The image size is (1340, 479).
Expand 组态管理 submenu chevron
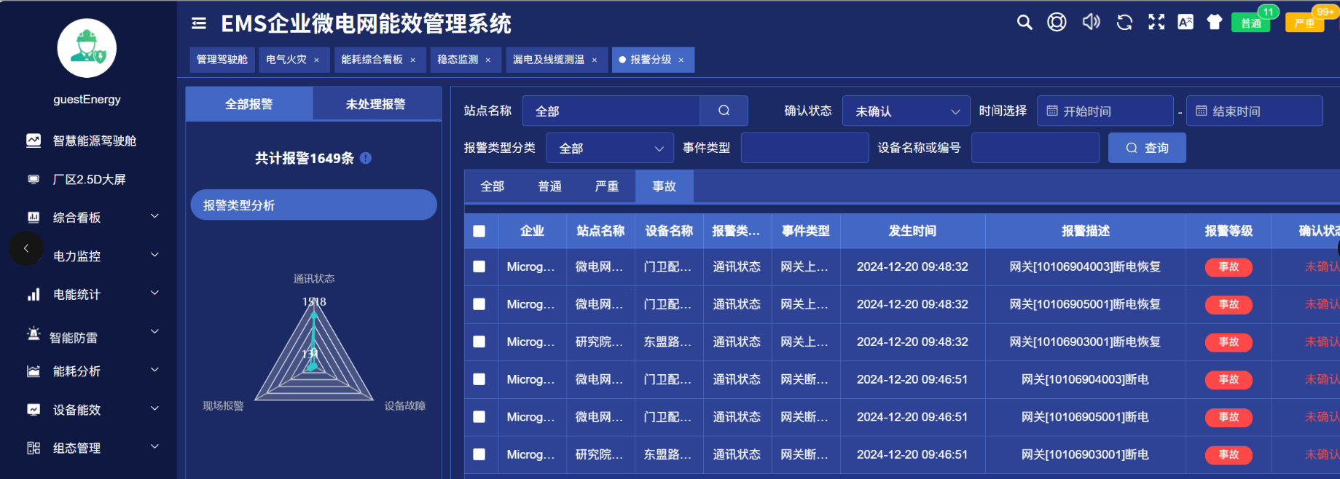tap(154, 446)
